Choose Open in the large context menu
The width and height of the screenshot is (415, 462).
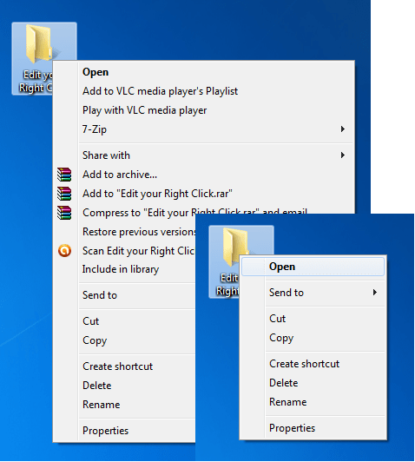click(x=96, y=72)
